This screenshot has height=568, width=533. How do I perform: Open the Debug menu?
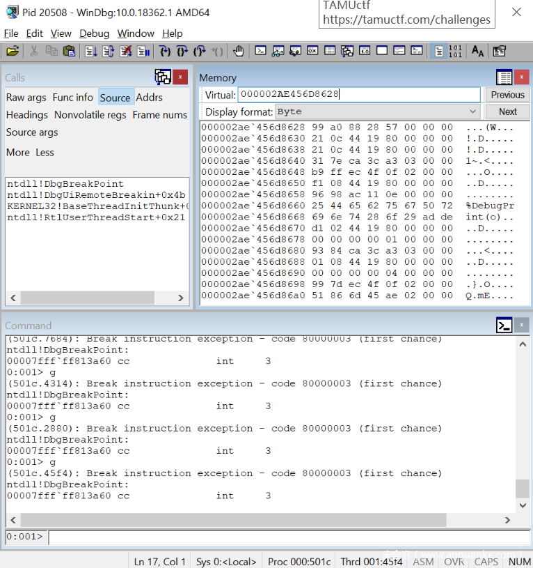point(94,33)
